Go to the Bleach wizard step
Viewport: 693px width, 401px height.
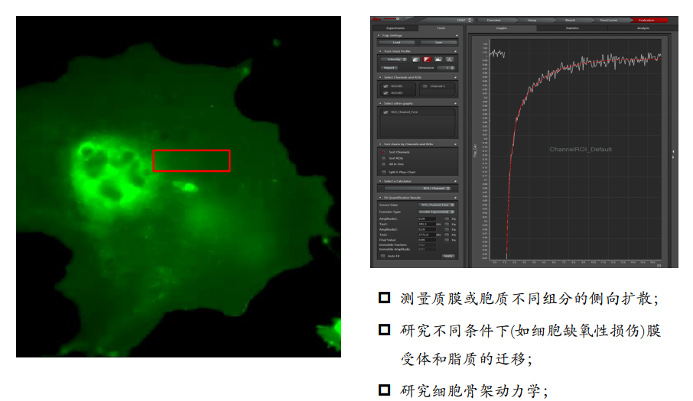pyautogui.click(x=570, y=20)
